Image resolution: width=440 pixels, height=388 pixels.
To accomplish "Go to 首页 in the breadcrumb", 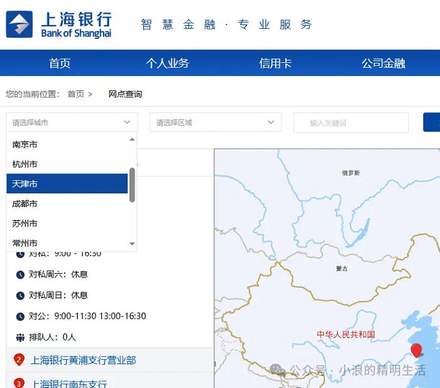I will click(x=76, y=94).
